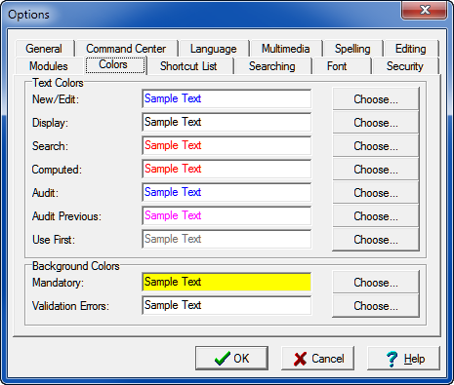Click the Mandatory label
This screenshot has width=454, height=385.
click(x=58, y=283)
